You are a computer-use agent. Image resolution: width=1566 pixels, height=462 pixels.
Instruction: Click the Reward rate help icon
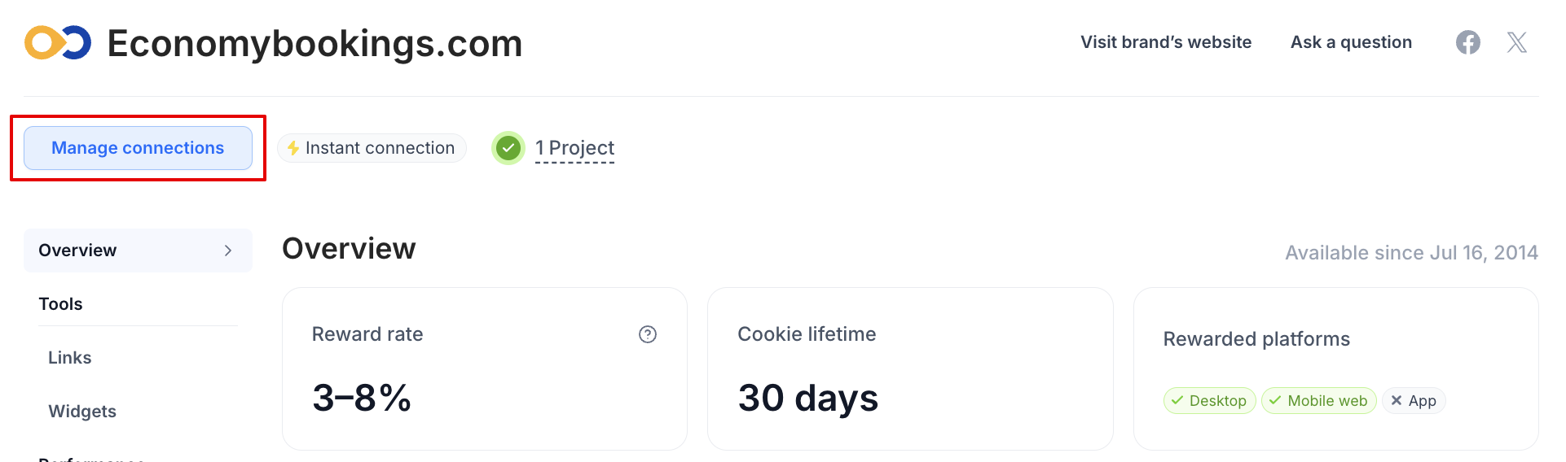648,334
